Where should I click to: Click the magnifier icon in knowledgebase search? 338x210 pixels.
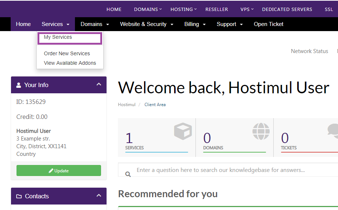coord(128,174)
